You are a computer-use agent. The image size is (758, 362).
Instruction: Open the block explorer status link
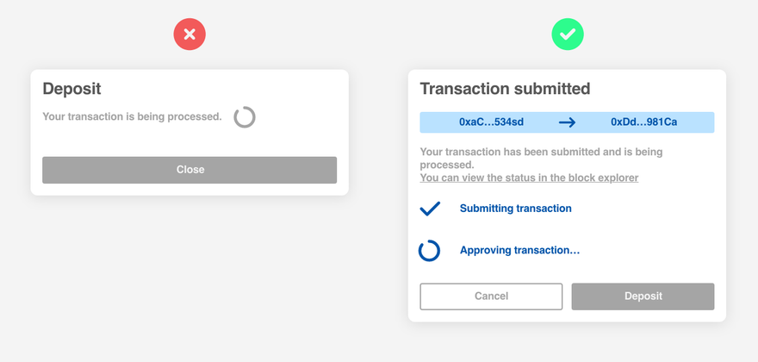529,178
